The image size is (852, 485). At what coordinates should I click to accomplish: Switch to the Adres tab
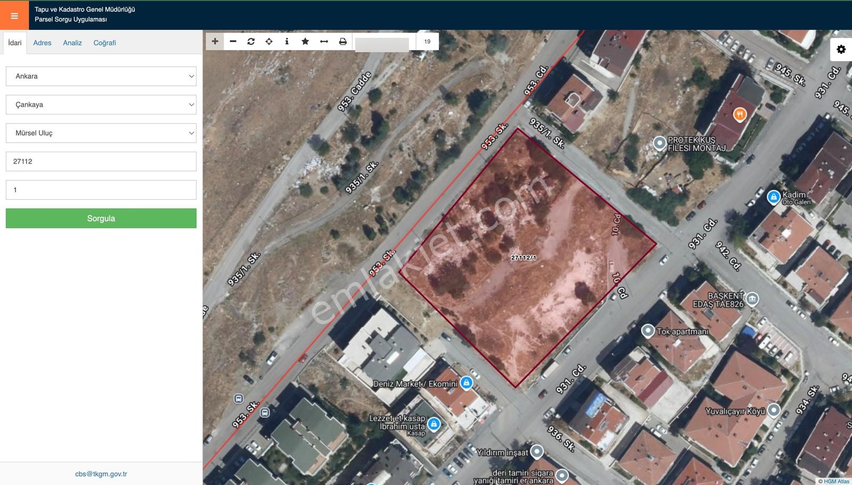tap(42, 43)
